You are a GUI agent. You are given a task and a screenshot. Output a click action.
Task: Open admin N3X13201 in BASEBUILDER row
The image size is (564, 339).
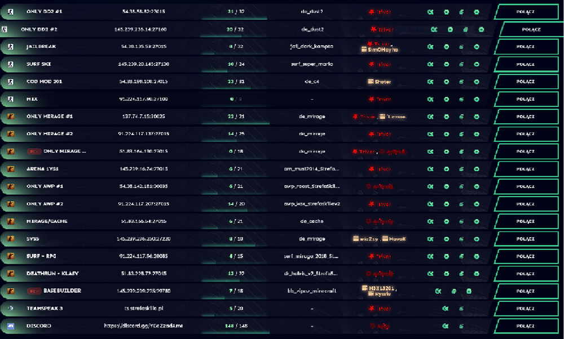click(x=378, y=288)
